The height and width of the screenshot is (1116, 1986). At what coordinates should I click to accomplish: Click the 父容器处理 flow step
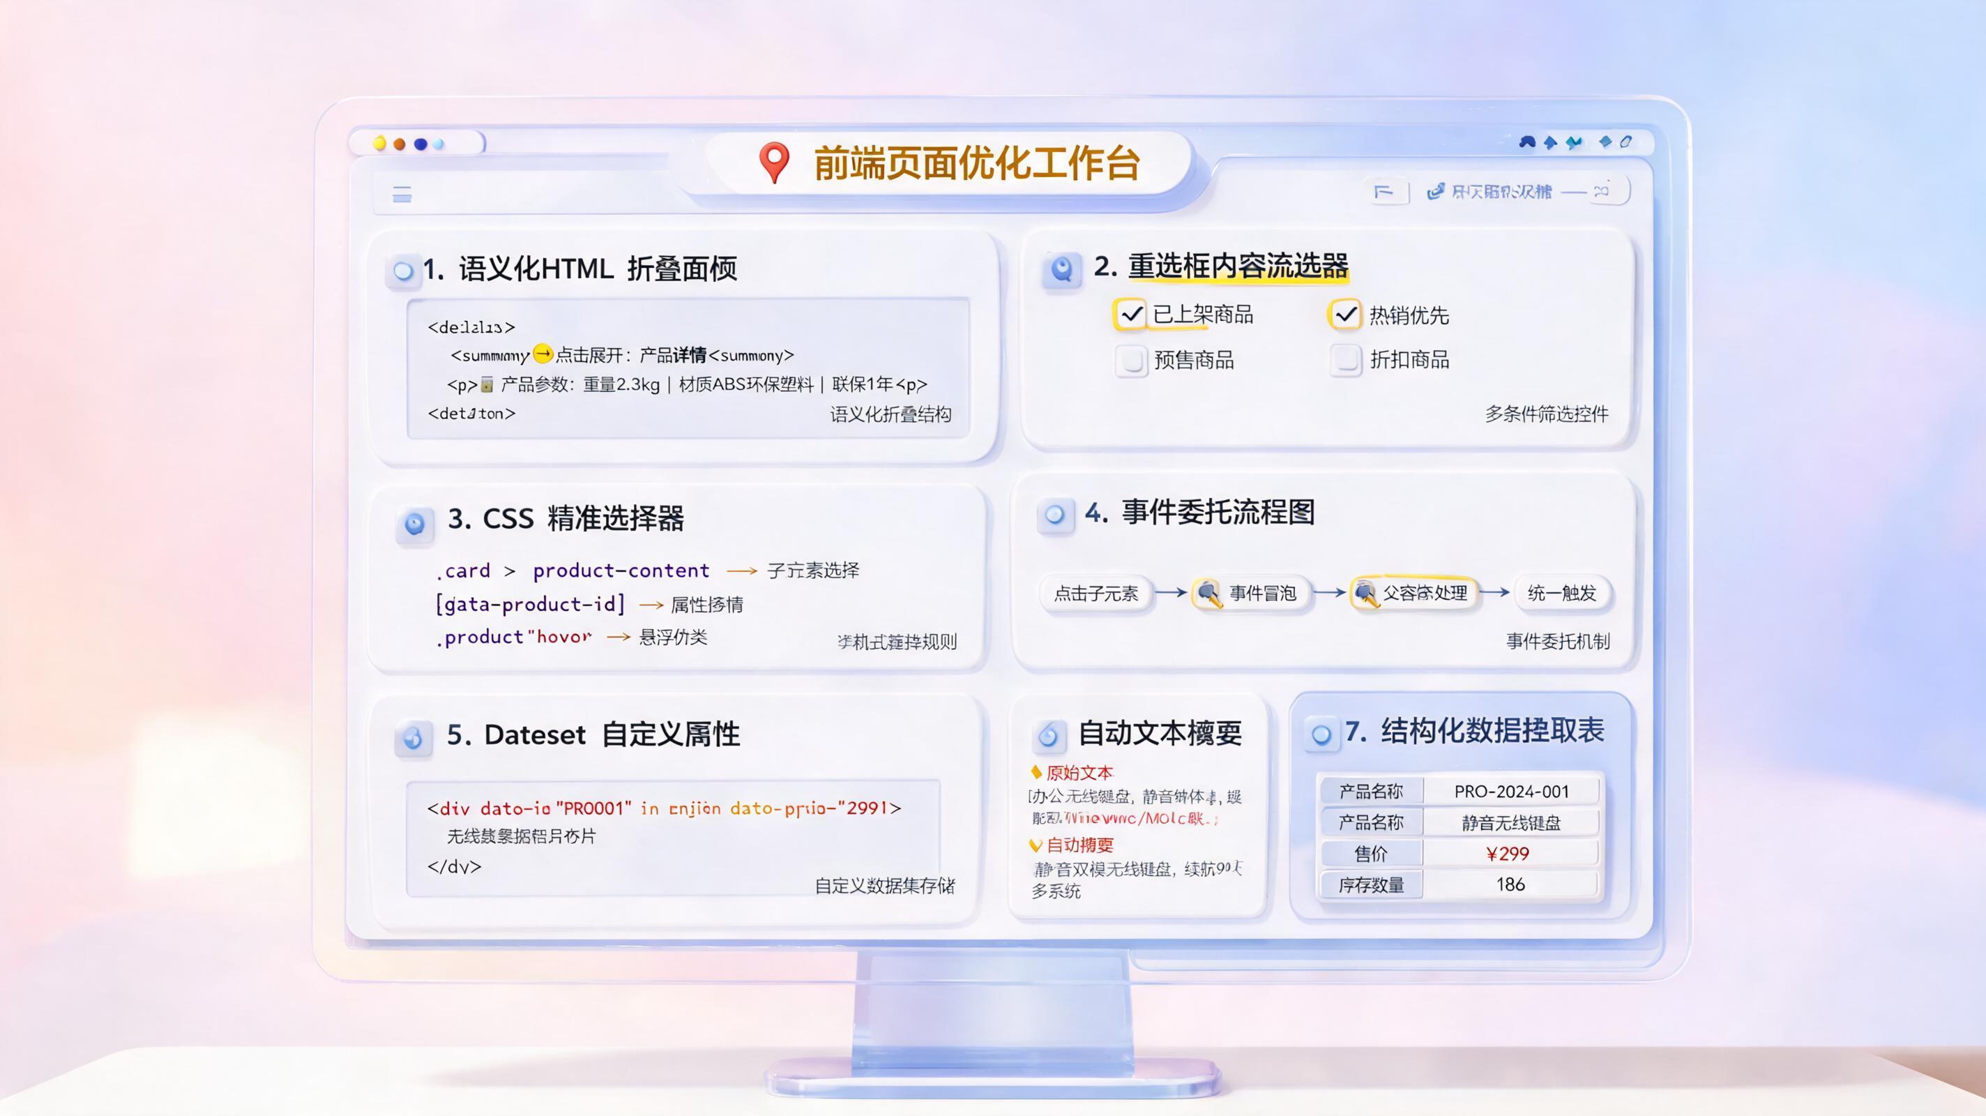(1413, 593)
